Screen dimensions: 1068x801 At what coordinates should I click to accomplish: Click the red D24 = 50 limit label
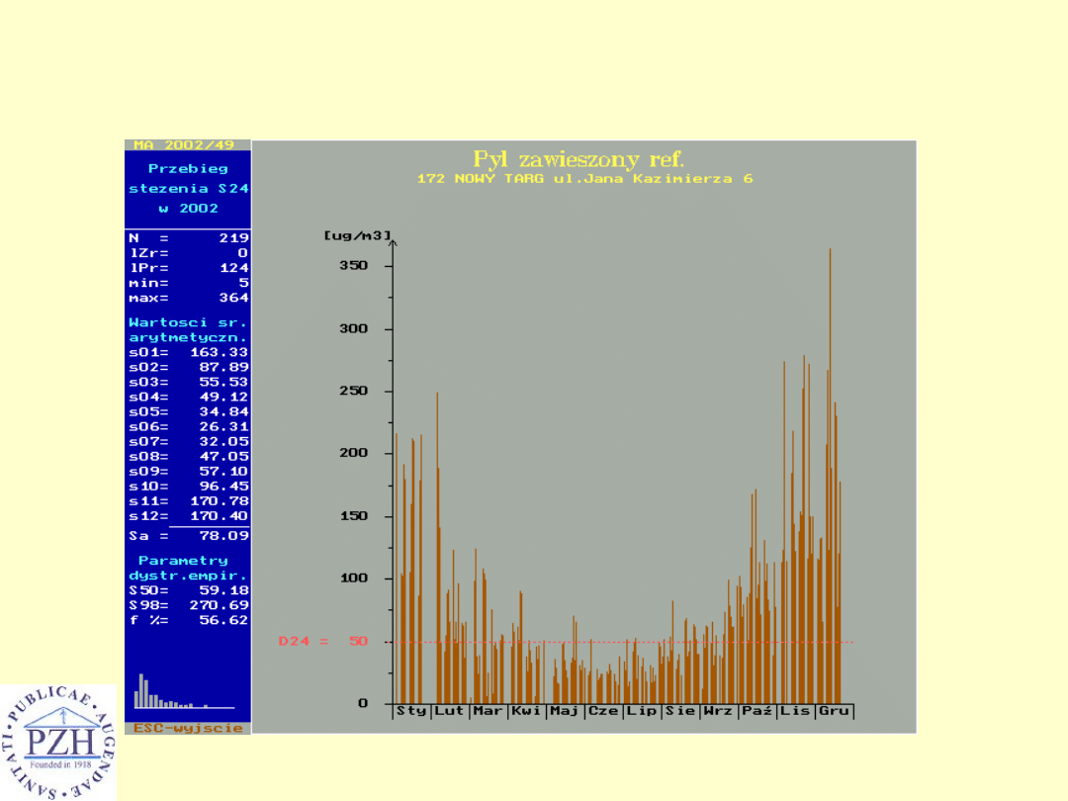click(322, 642)
